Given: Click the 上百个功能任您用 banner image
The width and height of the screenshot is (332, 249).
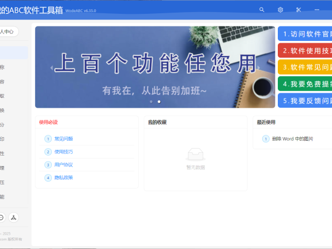Looking at the screenshot, I should (155, 67).
